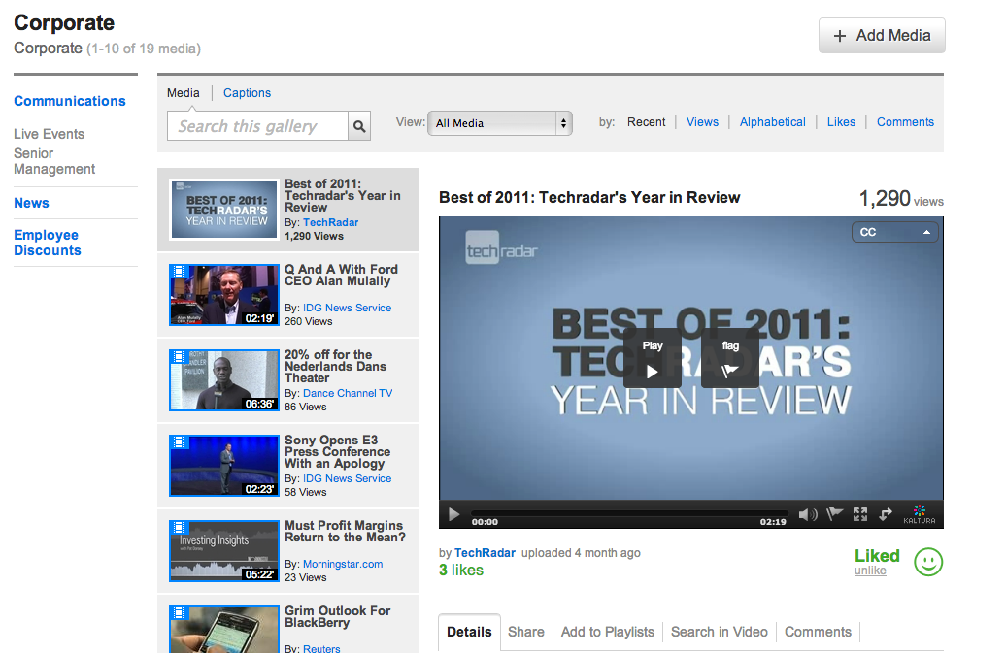1006x653 pixels.
Task: Open Employee Discounts sidebar category
Action: [48, 243]
